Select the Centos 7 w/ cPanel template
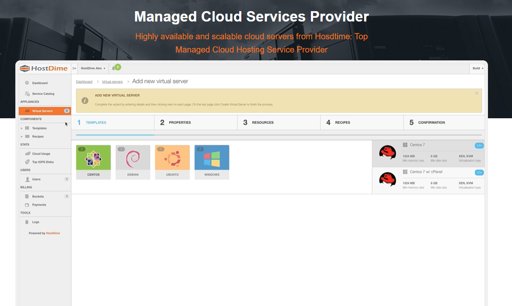The width and height of the screenshot is (512, 306). 428,180
